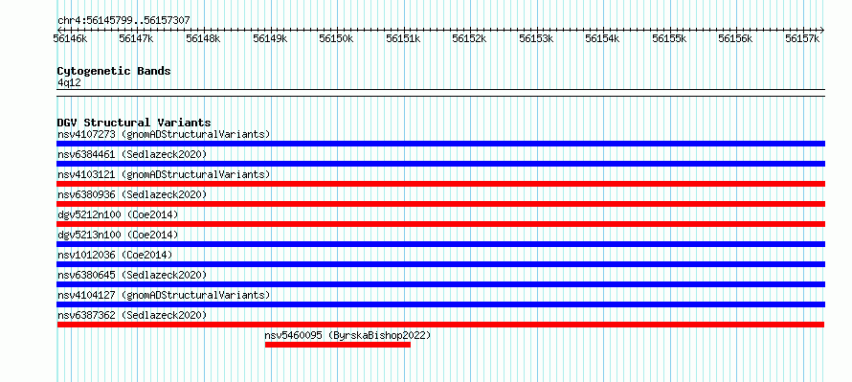The width and height of the screenshot is (852, 382).
Task: Click the blue bar under nsv6384461
Action: click(x=440, y=164)
